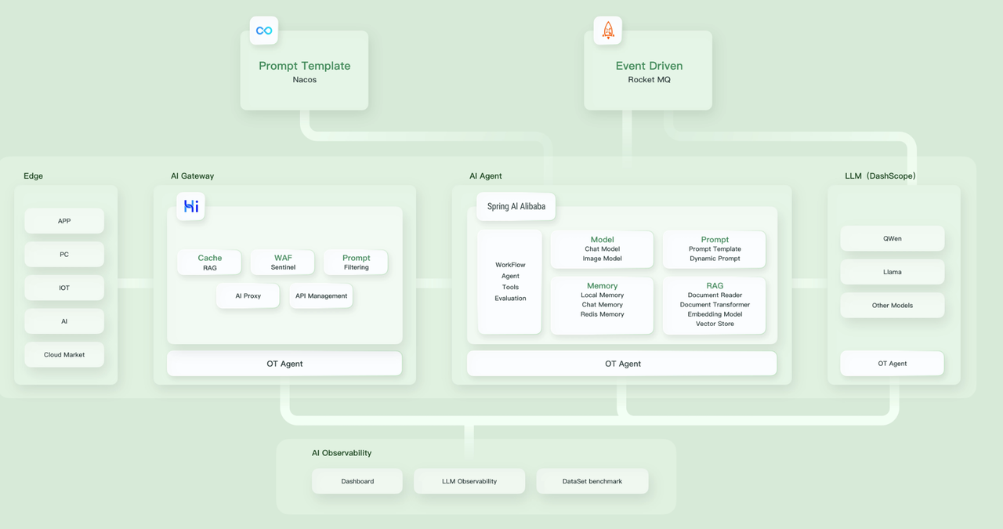The width and height of the screenshot is (1003, 529).
Task: Click OT Agent bar in AI Gateway
Action: (x=284, y=364)
